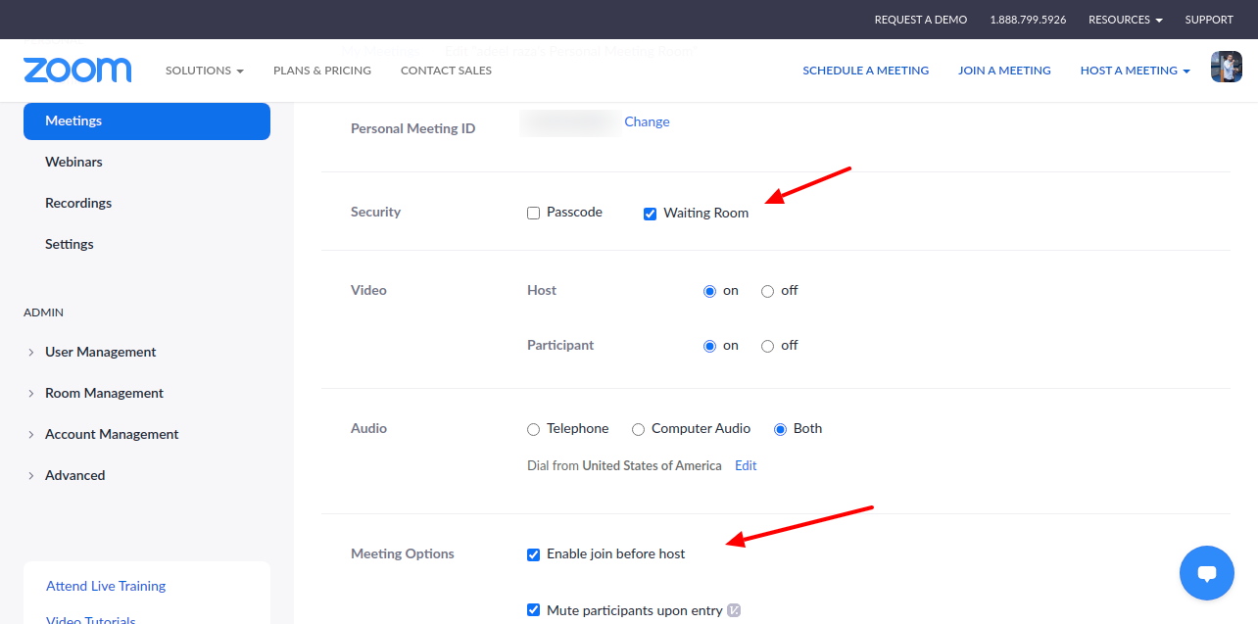Screen dimensions: 1258x624
Task: Open Settings in sidebar
Action: click(70, 244)
